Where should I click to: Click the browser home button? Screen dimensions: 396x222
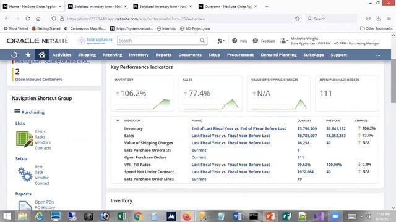pos(38,18)
